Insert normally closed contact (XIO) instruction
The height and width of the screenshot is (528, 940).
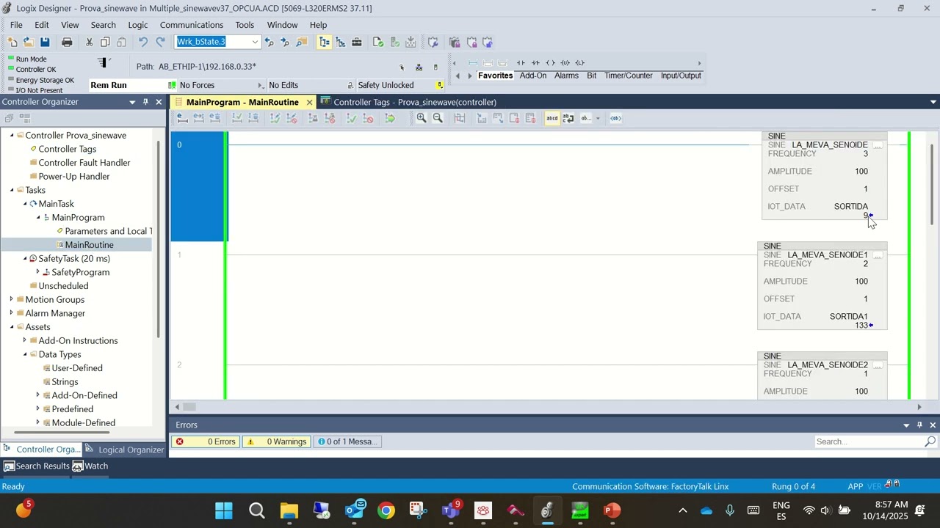click(535, 62)
